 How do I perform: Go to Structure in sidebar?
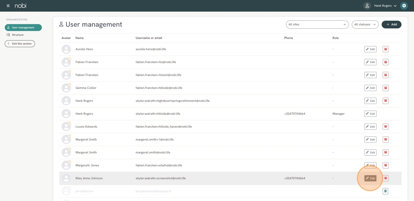(17, 35)
